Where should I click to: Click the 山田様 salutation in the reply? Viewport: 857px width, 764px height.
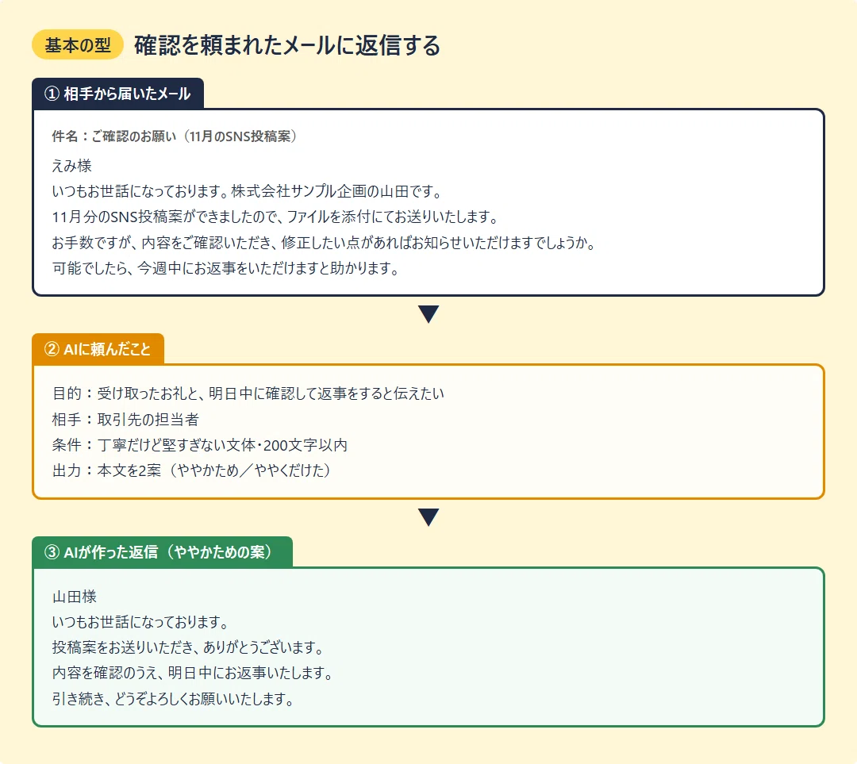[75, 597]
